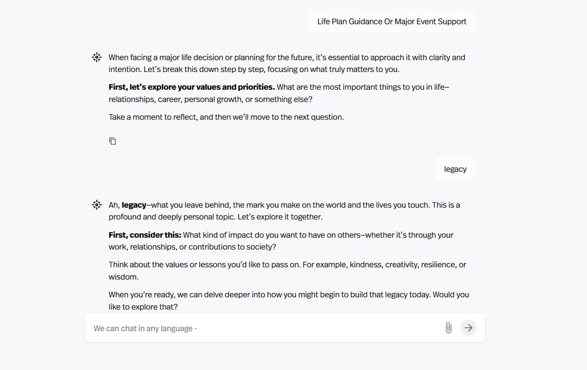Click the word "wisdom." in the reply
This screenshot has height=370, width=587.
point(123,277)
